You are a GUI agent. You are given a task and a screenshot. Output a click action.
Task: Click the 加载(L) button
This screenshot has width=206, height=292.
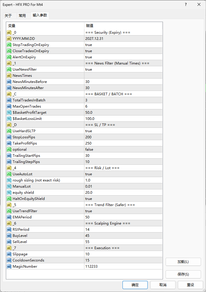(183, 262)
